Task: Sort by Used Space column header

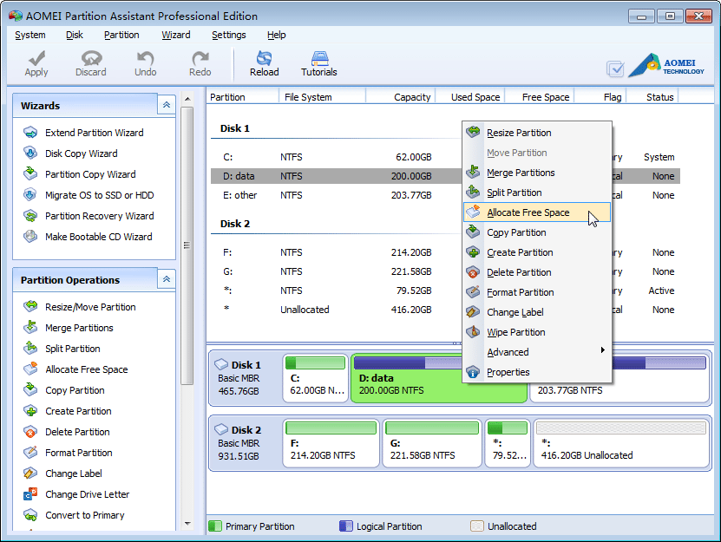Action: click(470, 97)
